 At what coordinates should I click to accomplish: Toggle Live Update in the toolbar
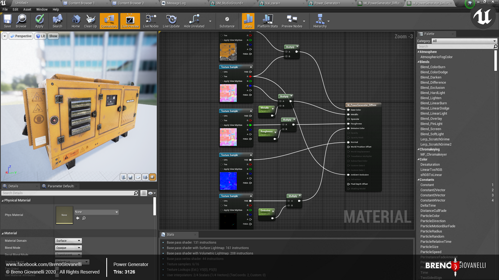pos(171,21)
